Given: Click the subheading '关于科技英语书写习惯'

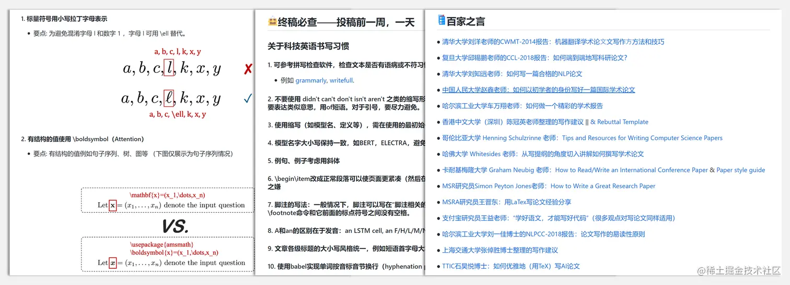Looking at the screenshot, I should point(308,46).
